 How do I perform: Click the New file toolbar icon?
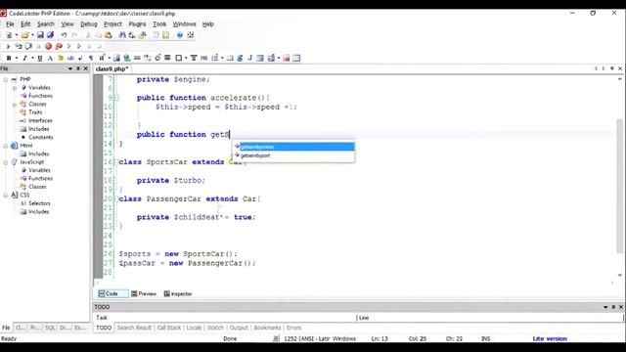(9, 35)
